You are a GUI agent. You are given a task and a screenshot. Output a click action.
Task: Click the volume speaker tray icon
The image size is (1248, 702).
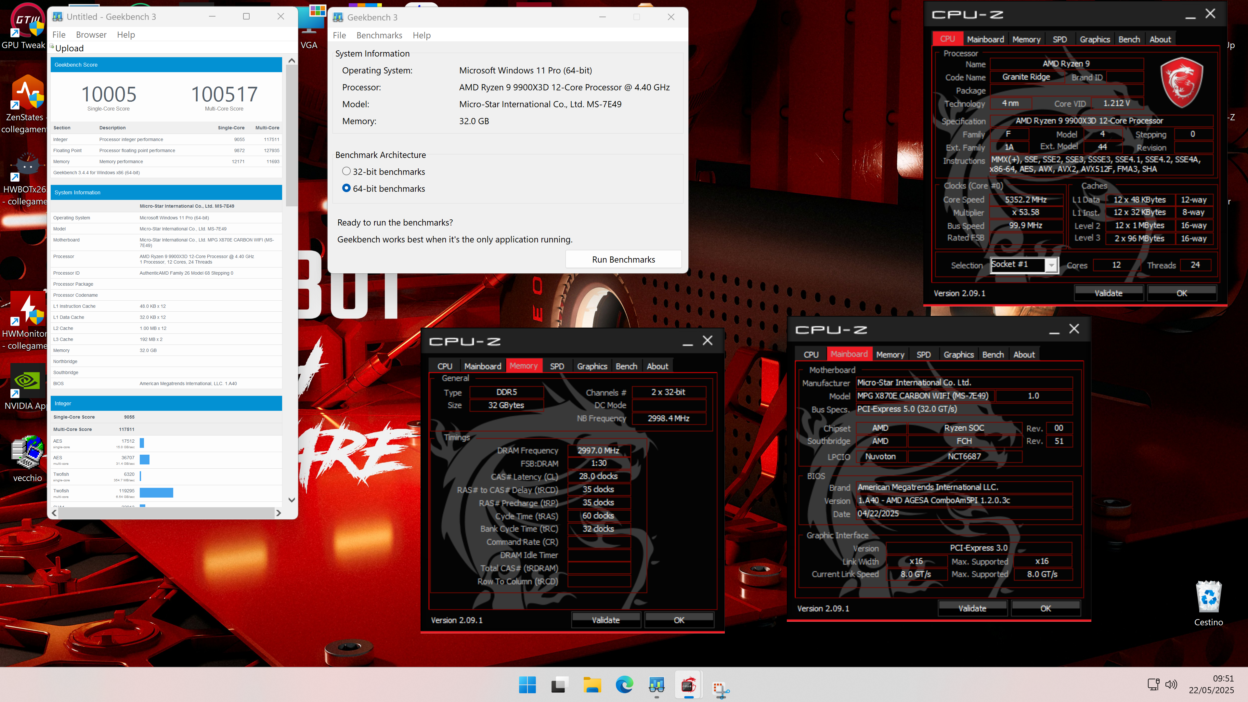[x=1171, y=684]
